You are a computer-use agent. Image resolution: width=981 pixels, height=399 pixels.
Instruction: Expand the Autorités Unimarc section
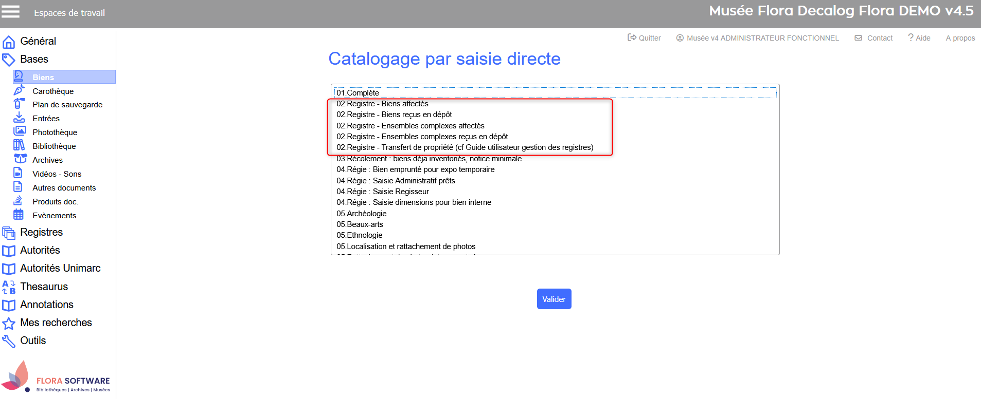click(60, 268)
